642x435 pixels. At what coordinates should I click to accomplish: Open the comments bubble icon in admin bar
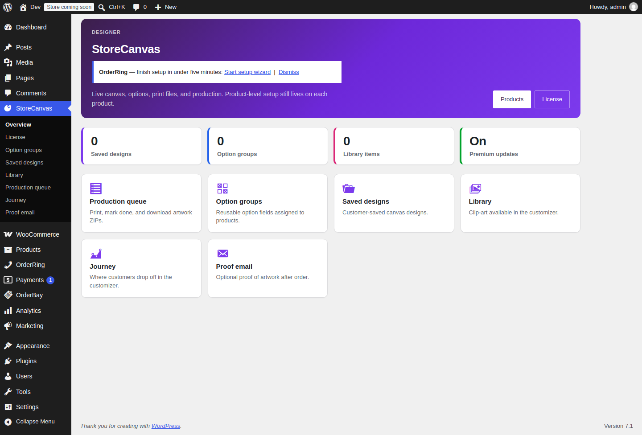(x=136, y=7)
